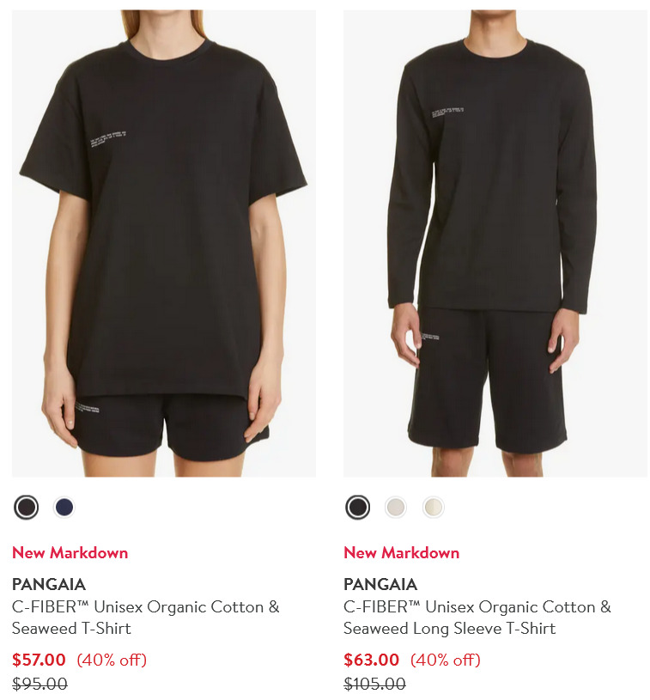The width and height of the screenshot is (650, 700).
Task: Click New Markdown label above $57.00 item
Action: pos(70,552)
